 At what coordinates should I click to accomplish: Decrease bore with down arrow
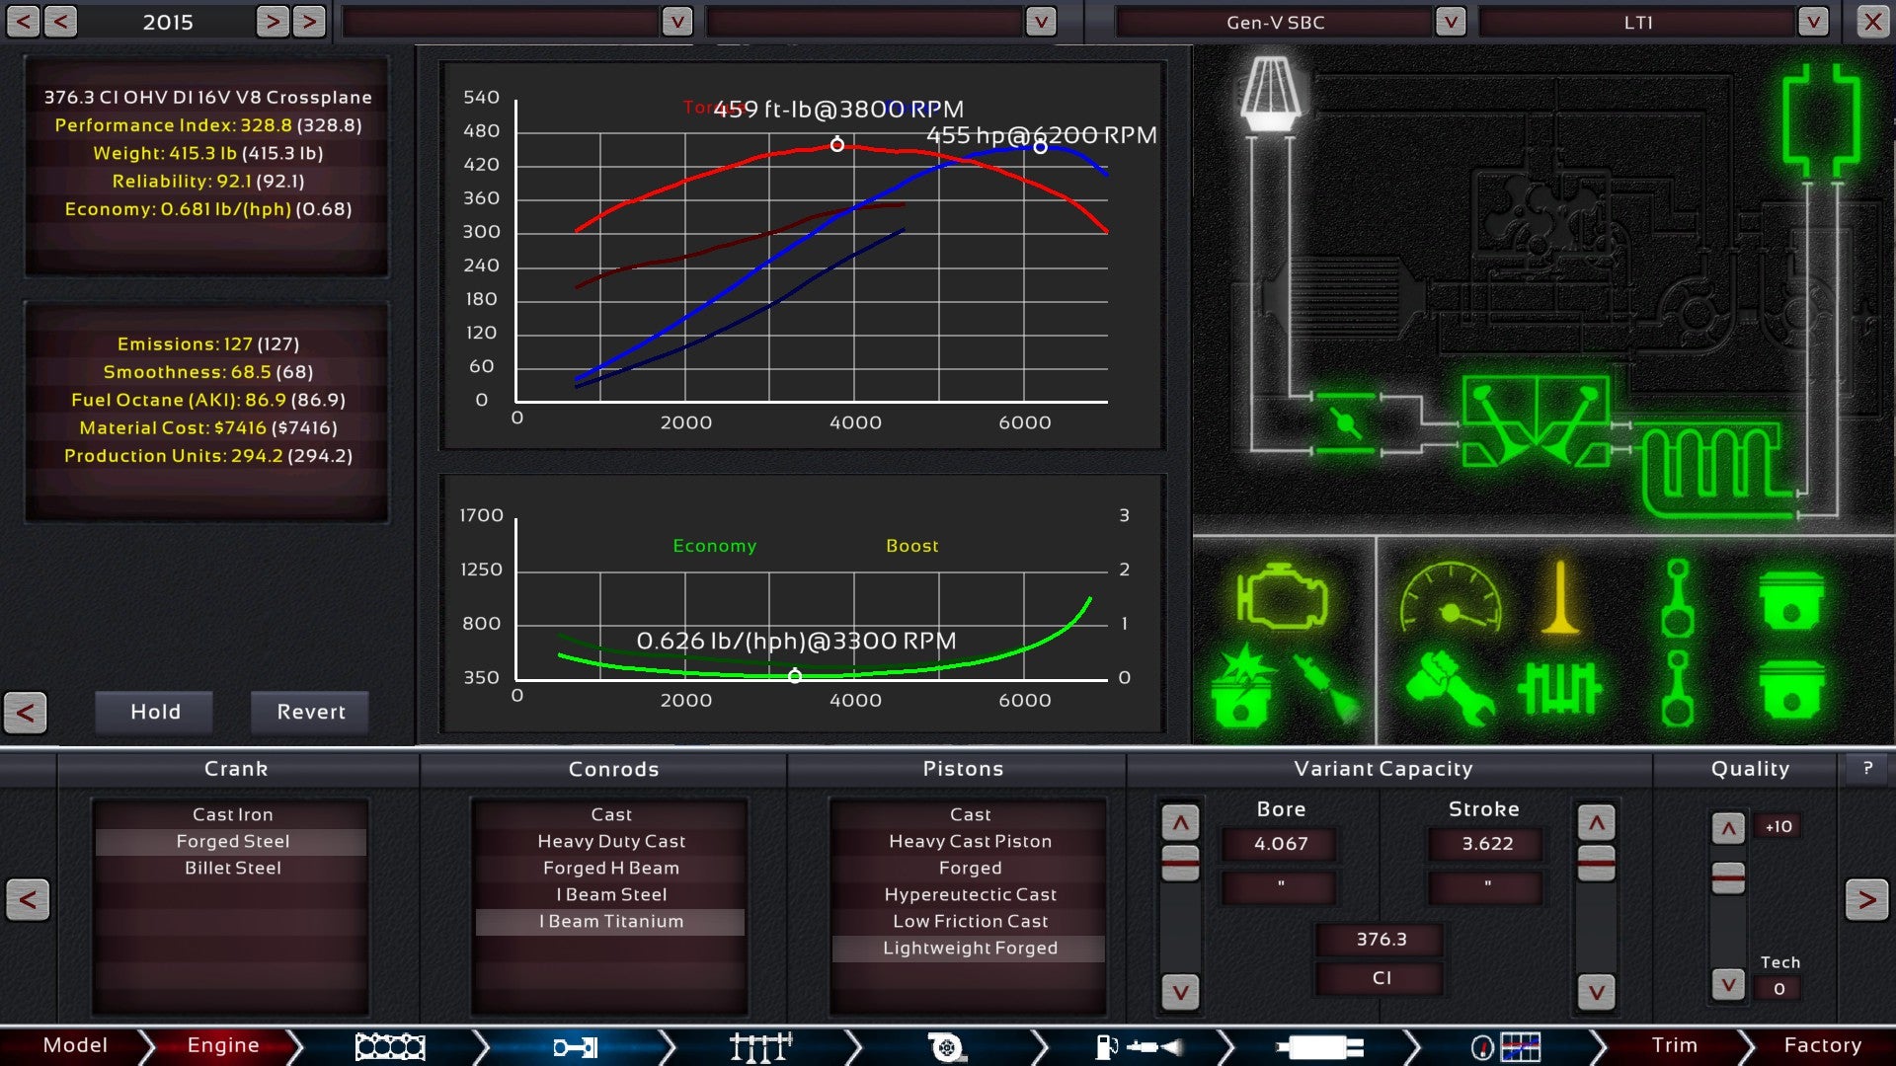tap(1180, 991)
